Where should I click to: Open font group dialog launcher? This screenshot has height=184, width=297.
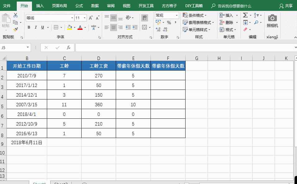tap(99, 38)
